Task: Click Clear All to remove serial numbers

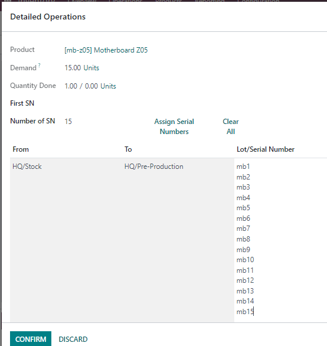Action: (x=231, y=126)
